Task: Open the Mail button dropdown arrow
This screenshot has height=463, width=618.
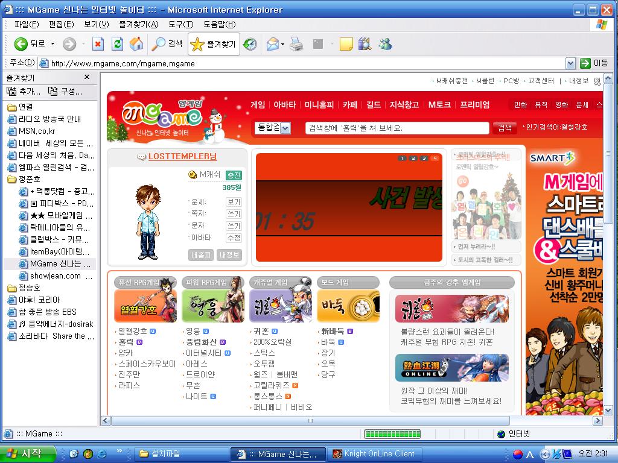Action: click(x=282, y=43)
